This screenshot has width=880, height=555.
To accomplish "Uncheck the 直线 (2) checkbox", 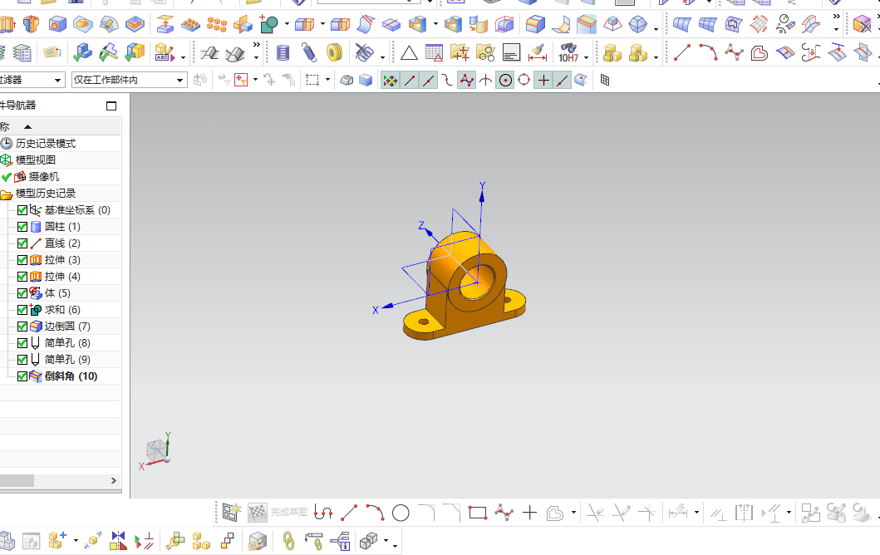I will [22, 243].
